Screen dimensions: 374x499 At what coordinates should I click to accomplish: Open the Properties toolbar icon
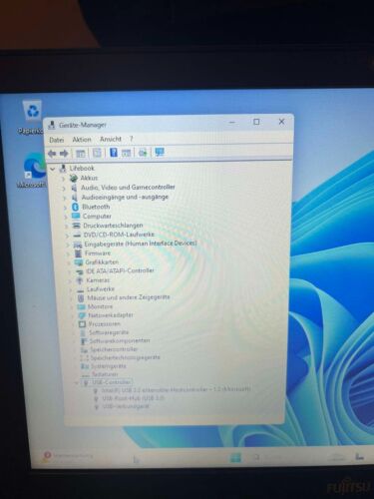[x=97, y=153]
